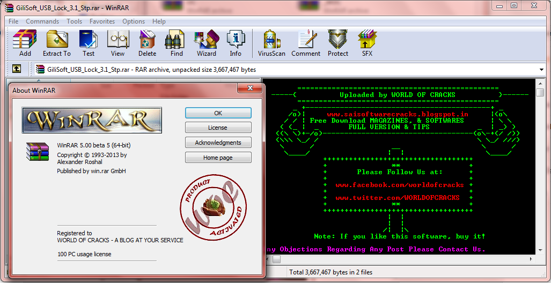The width and height of the screenshot is (551, 283).
Task: Open the Help menu
Action: click(159, 21)
